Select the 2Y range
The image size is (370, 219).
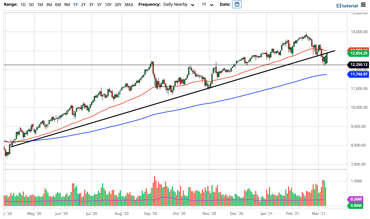83,5
